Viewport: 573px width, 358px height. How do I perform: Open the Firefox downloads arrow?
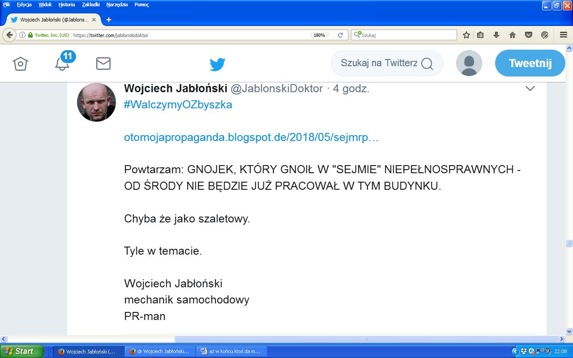point(496,35)
